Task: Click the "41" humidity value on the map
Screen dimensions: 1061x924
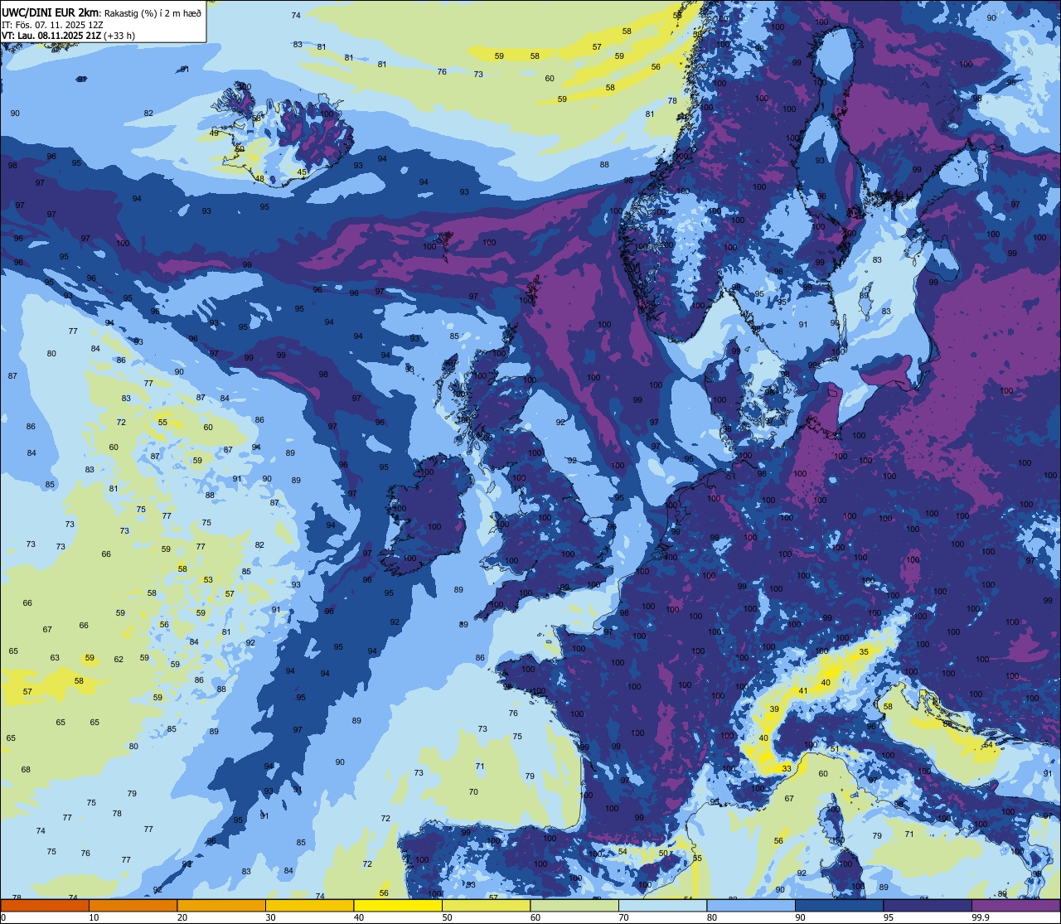Action: [x=802, y=690]
